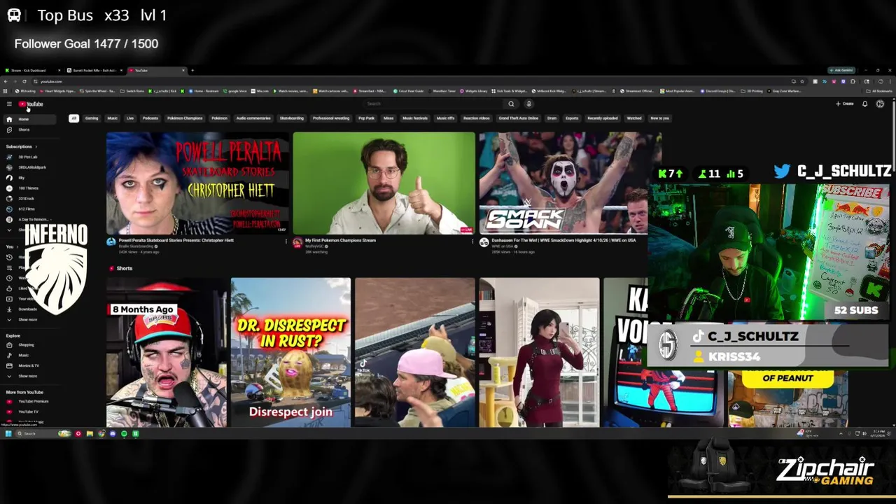
Task: Select the Grand Theft Auto Online chip
Action: 519,118
